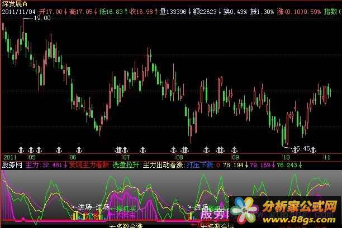Click the white 78.194 indicator value

pos(233,165)
